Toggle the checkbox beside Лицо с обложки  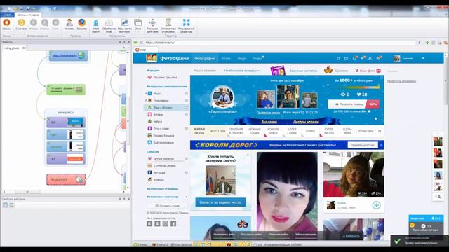[x=187, y=107]
